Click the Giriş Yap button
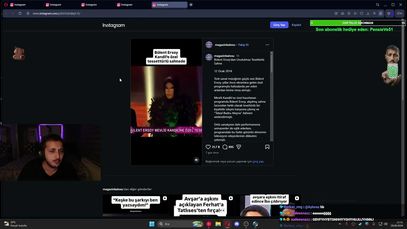 pos(279,25)
